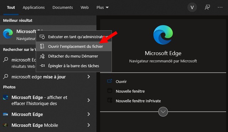Expand the Plus dropdown menu
The image size is (228, 132).
pyautogui.click(x=103, y=7)
